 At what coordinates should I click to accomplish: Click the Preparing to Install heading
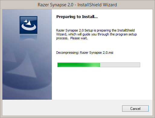point(77,17)
